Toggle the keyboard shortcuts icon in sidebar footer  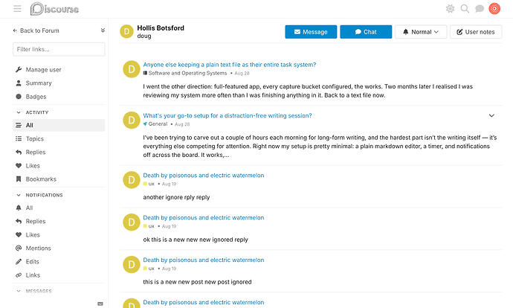100,304
